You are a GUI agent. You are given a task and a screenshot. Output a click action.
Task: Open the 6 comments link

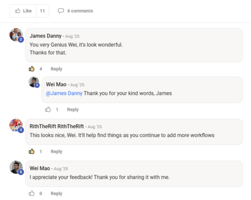[80, 11]
